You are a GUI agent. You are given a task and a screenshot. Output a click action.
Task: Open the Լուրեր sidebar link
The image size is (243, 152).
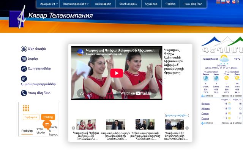click(33, 59)
